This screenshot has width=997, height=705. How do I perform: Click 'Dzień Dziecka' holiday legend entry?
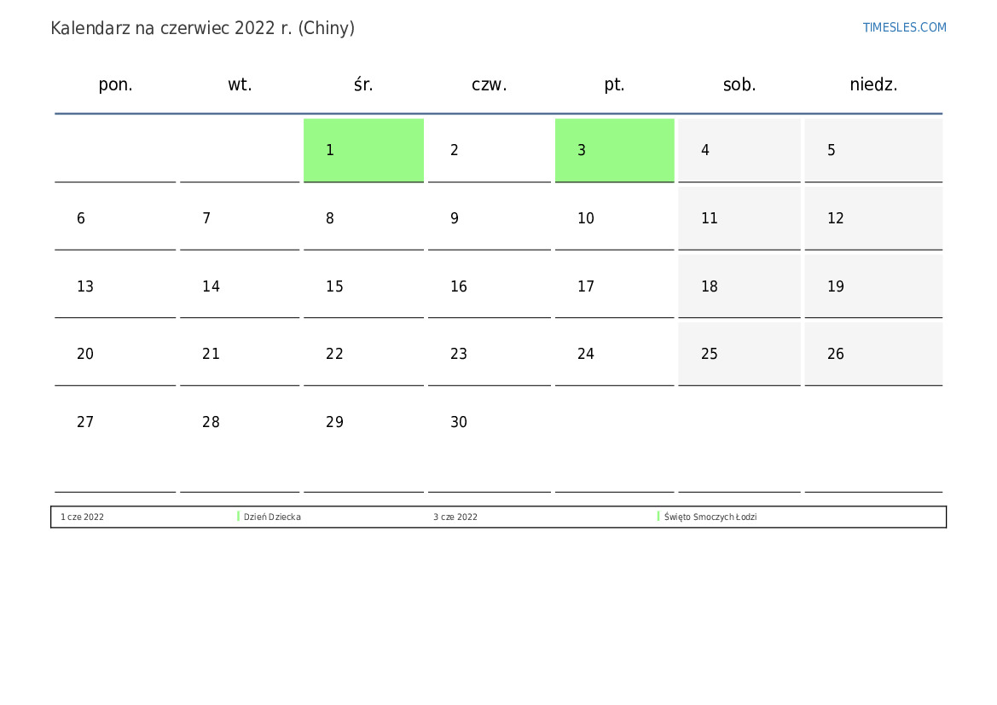pyautogui.click(x=272, y=517)
